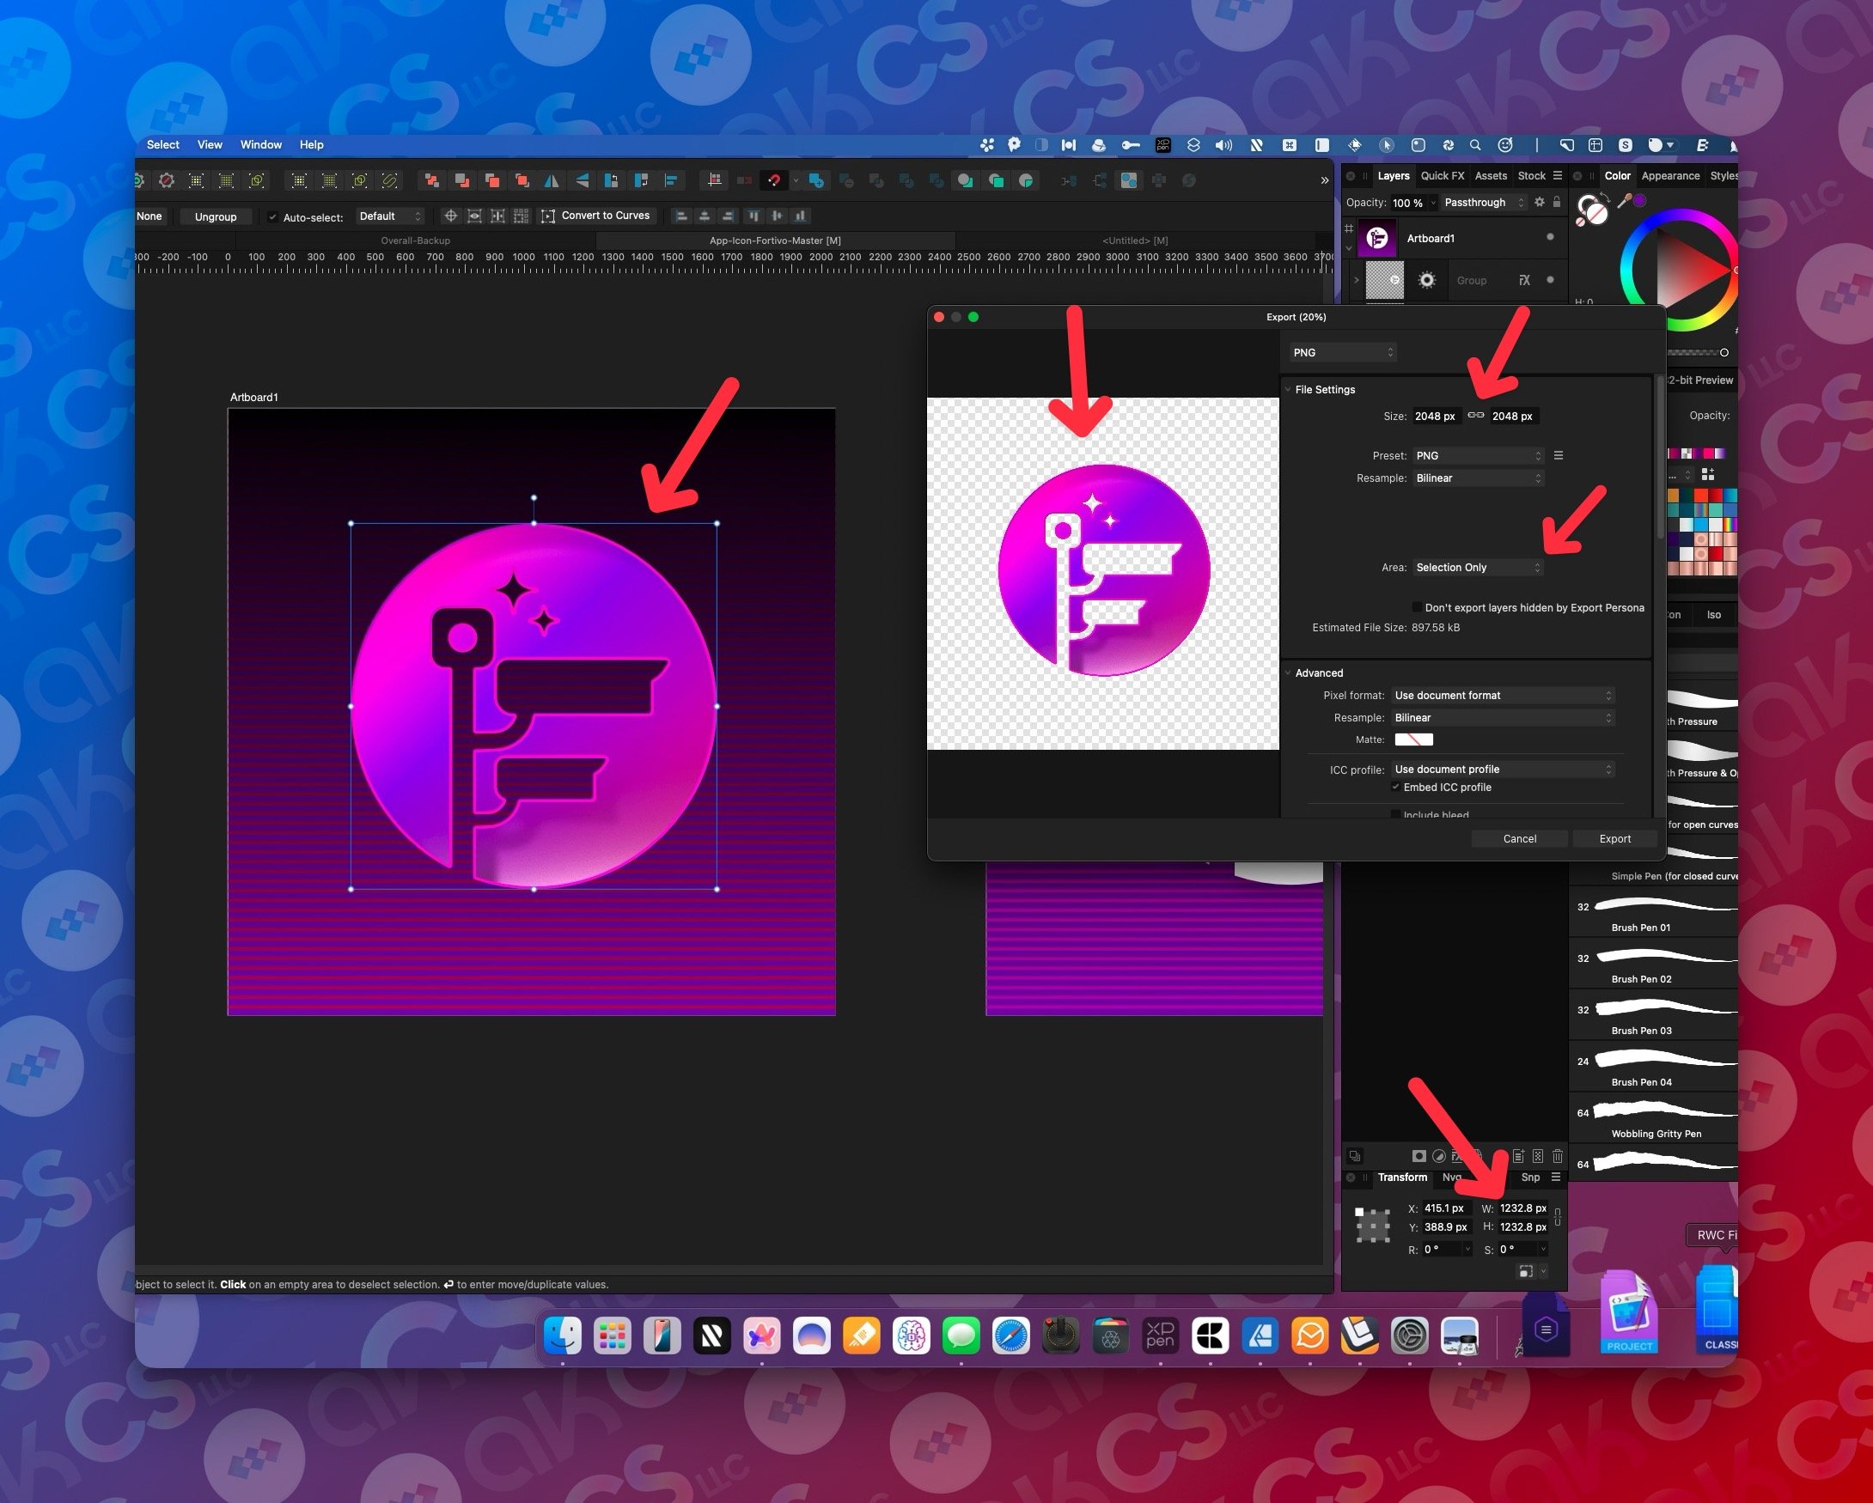Open the ICC profile dropdown
1873x1503 pixels.
(1503, 770)
